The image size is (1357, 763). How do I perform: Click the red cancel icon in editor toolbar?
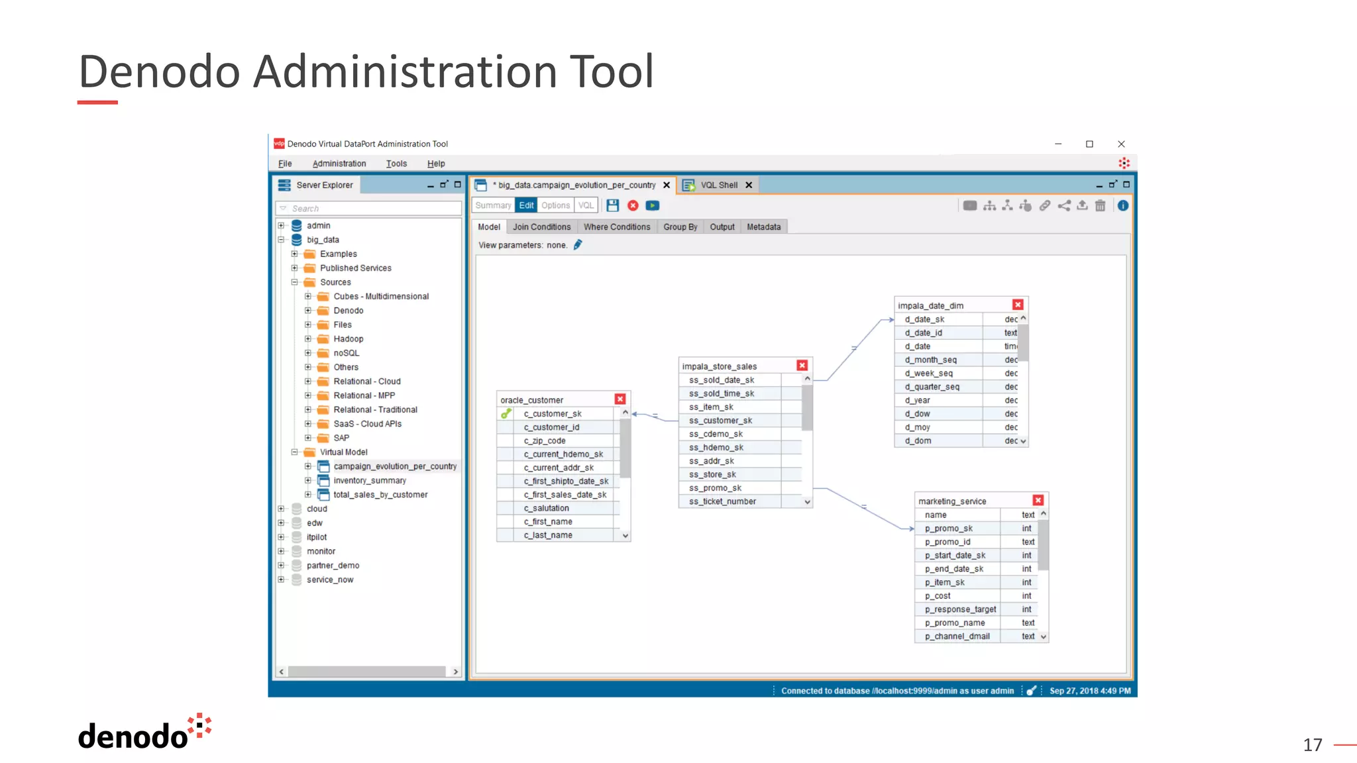(x=633, y=205)
